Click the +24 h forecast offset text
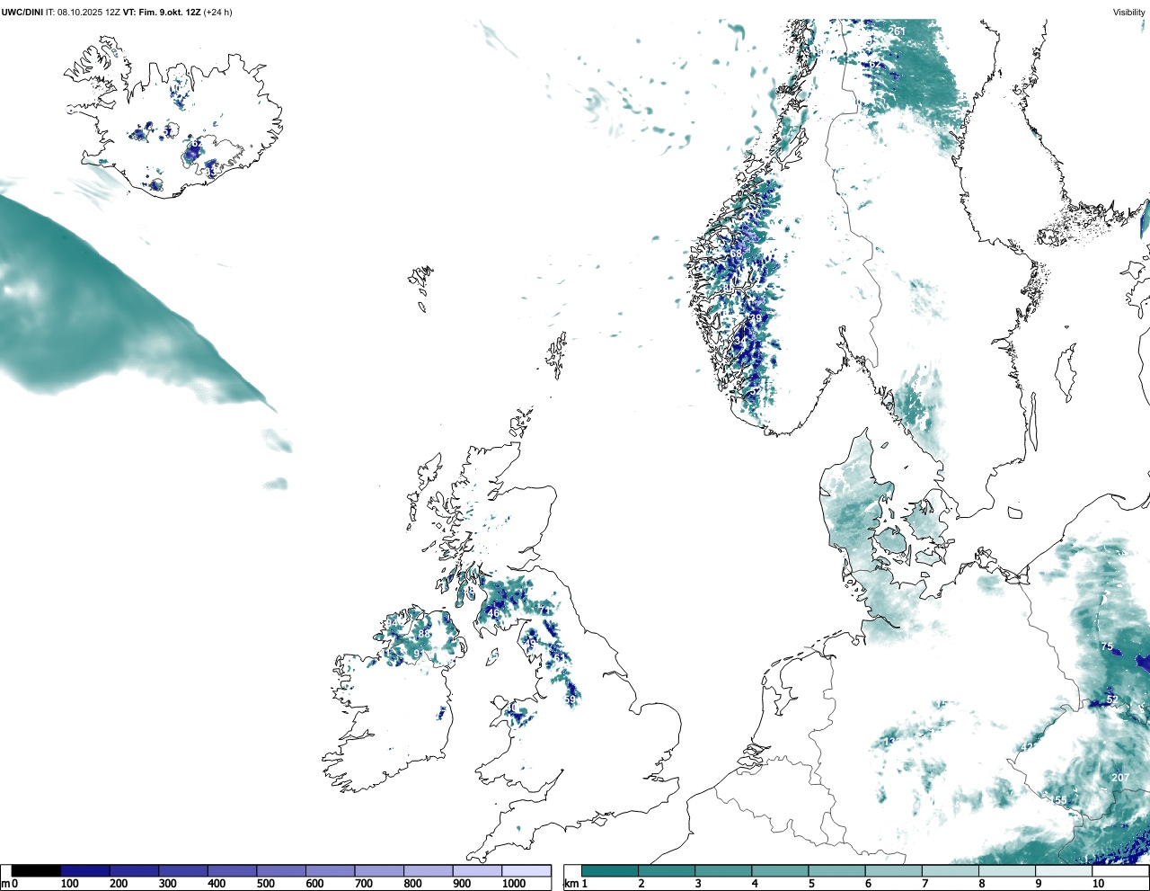Screen dimensions: 1150x891 pyautogui.click(x=218, y=12)
